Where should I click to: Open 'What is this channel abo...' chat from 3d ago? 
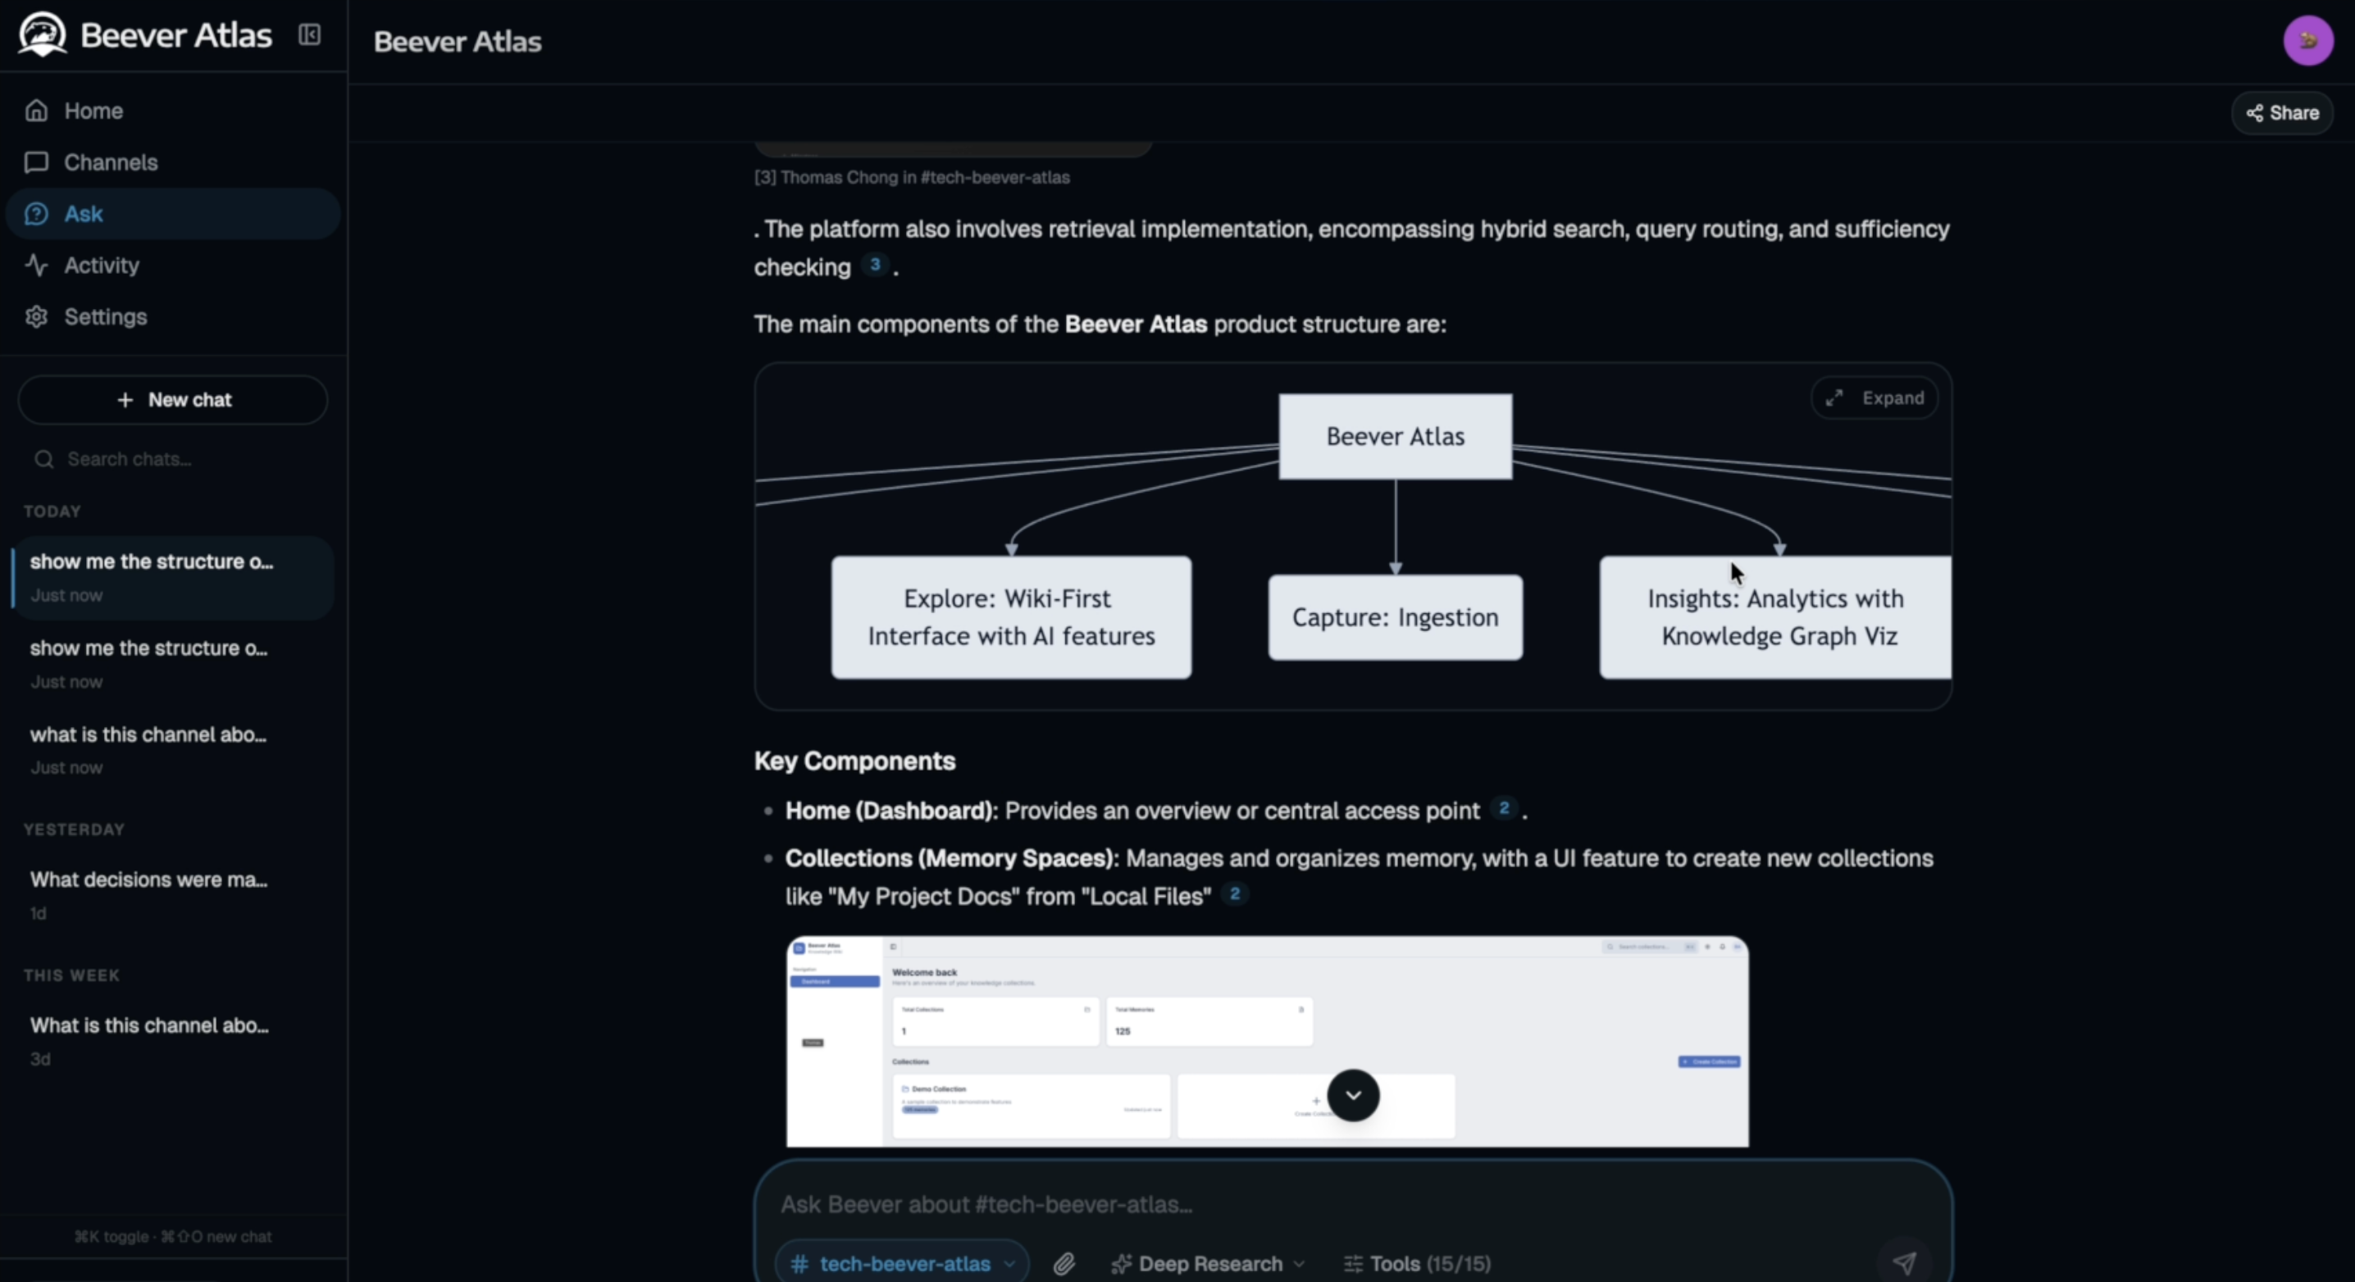pos(173,1042)
